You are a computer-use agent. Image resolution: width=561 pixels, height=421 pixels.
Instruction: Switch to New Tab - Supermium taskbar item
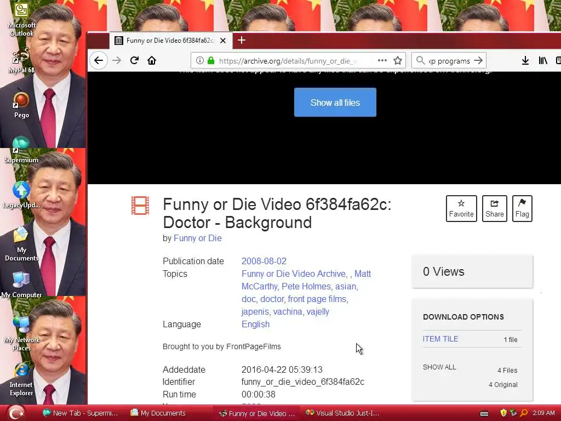pyautogui.click(x=80, y=413)
